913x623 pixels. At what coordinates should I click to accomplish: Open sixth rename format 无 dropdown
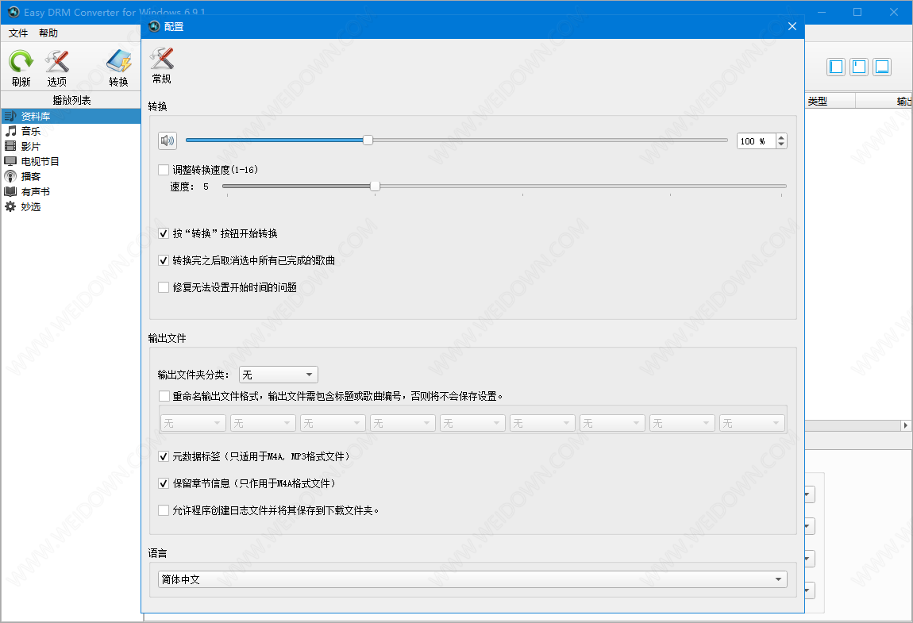[543, 423]
